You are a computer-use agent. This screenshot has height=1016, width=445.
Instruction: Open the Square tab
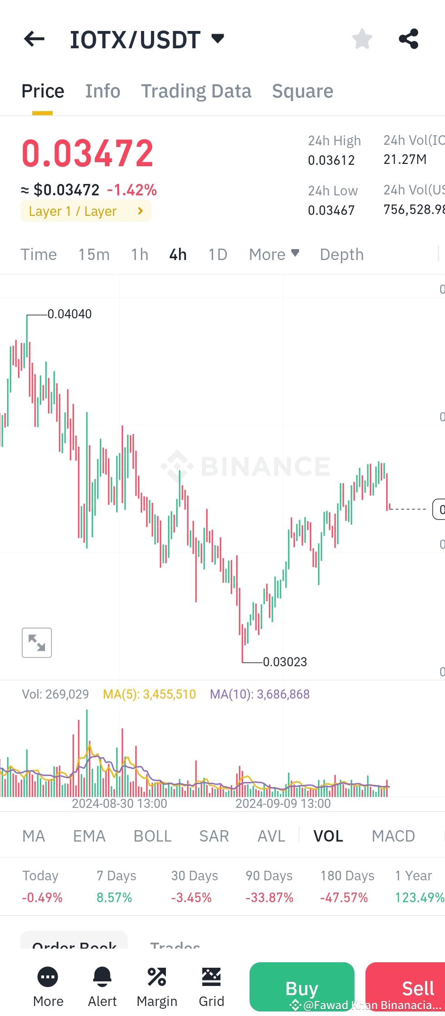coord(302,91)
